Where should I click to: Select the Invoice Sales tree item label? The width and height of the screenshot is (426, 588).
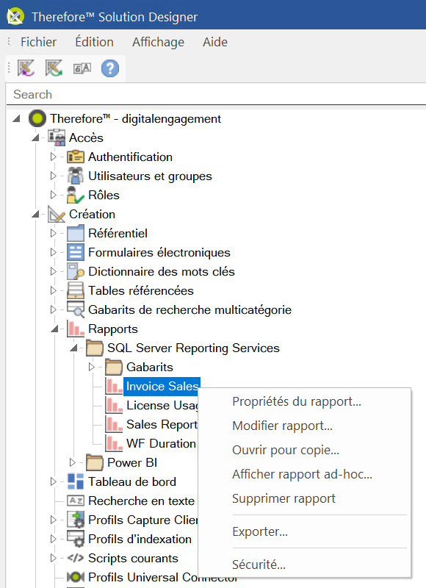click(x=162, y=387)
